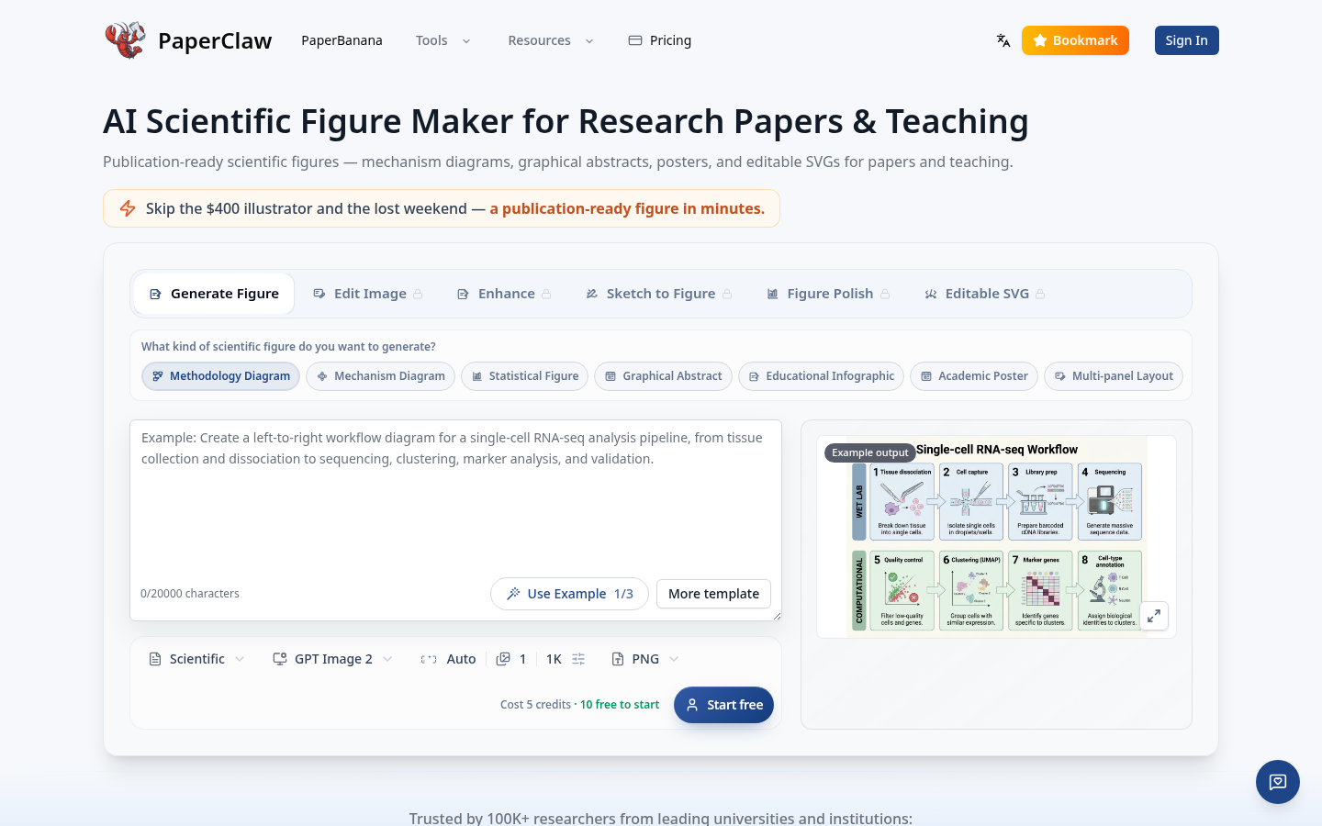Image resolution: width=1322 pixels, height=826 pixels.
Task: Click the Start free button
Action: (x=724, y=705)
